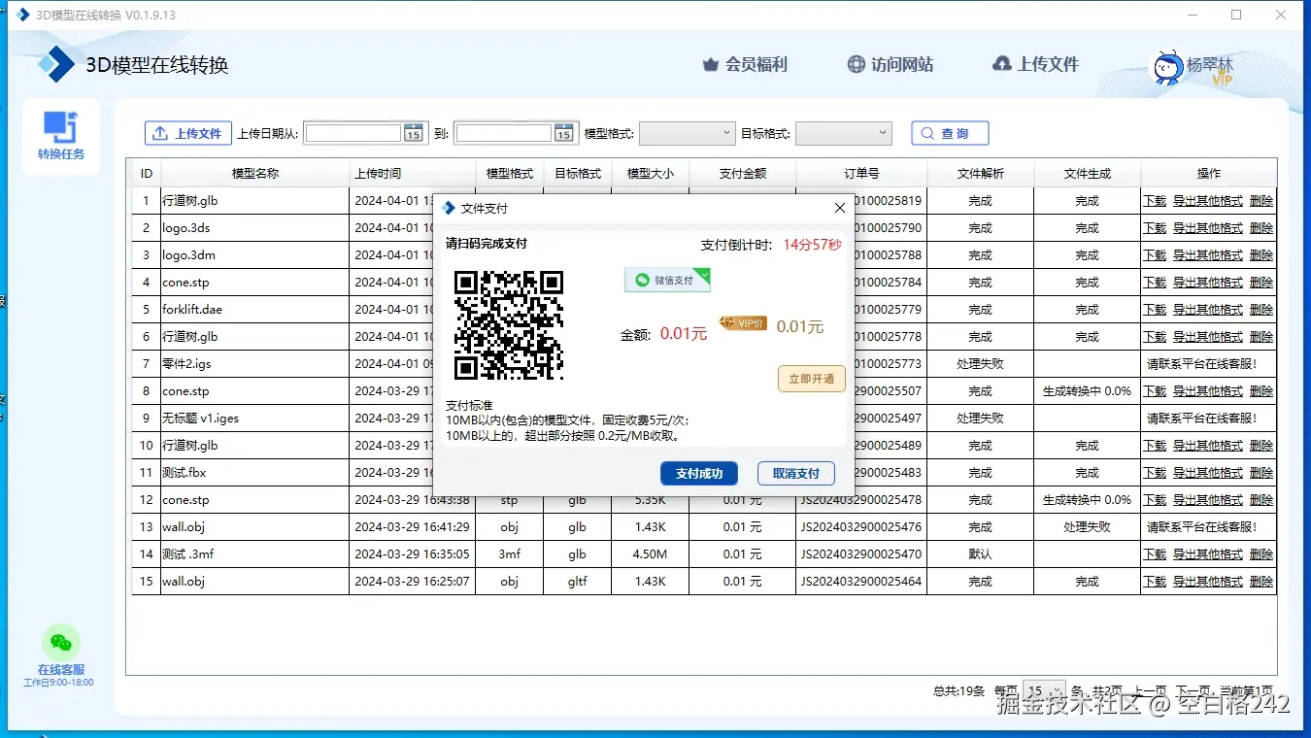Click the 杨翠林 user avatar
This screenshot has width=1311, height=738.
1168,68
